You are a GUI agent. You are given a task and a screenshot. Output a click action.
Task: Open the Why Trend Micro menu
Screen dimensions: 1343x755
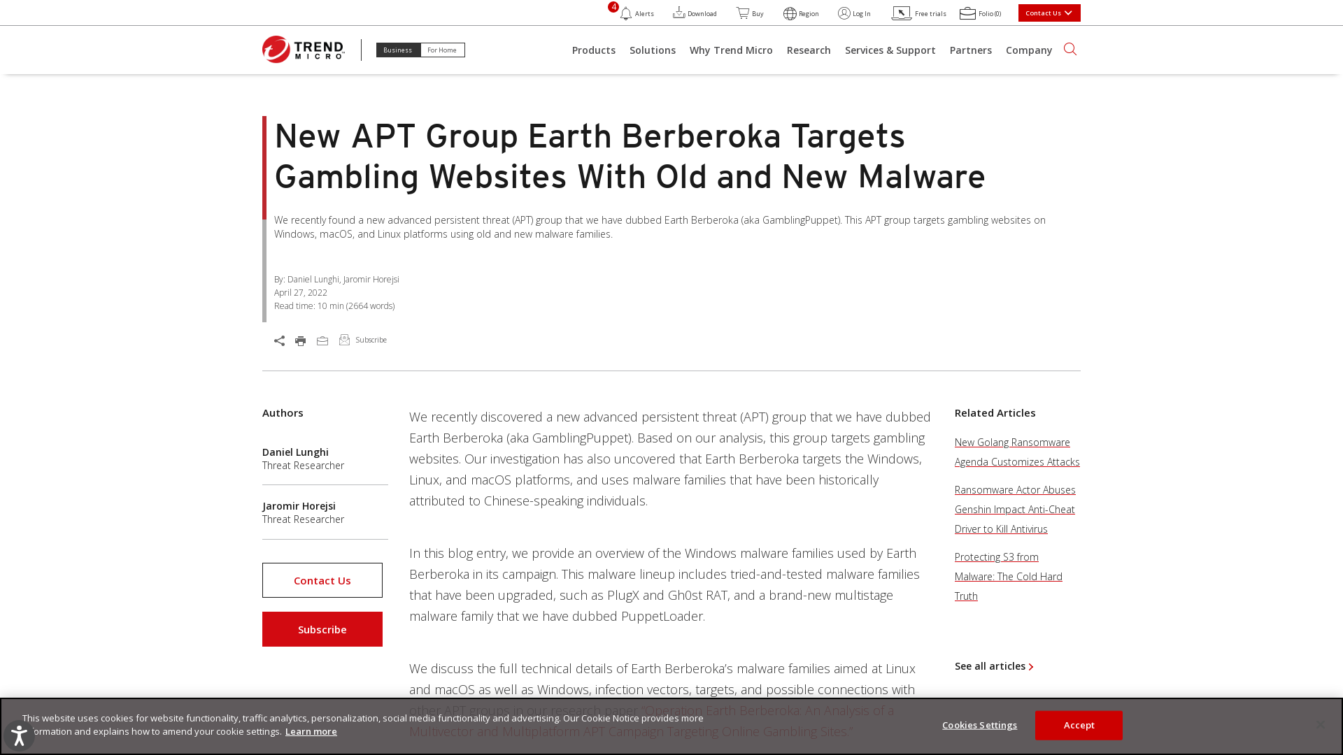pyautogui.click(x=731, y=50)
